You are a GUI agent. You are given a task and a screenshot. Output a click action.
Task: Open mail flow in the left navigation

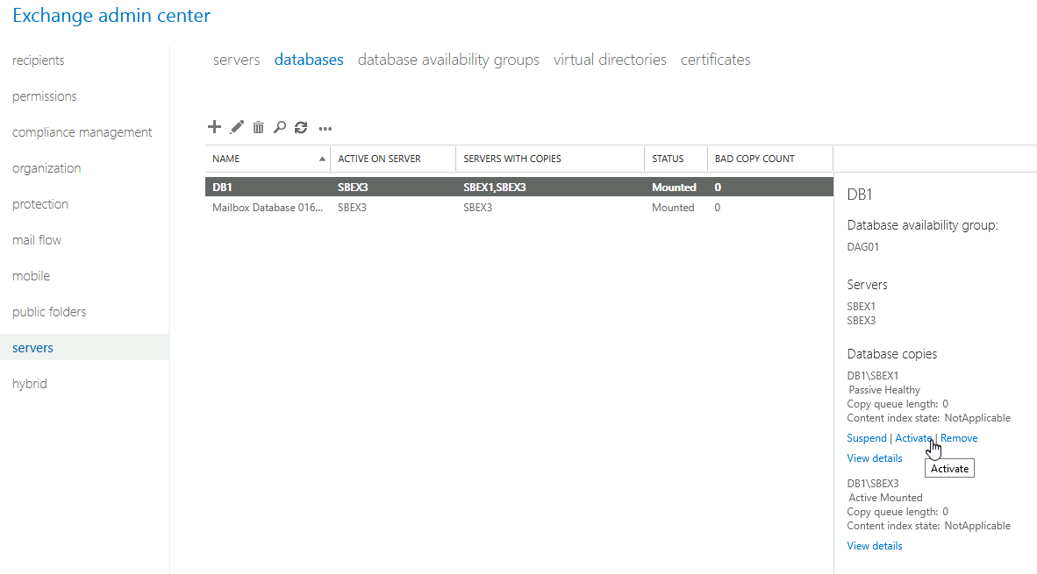pyautogui.click(x=36, y=240)
